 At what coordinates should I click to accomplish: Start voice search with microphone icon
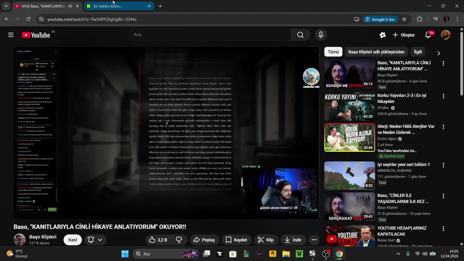pyautogui.click(x=320, y=35)
